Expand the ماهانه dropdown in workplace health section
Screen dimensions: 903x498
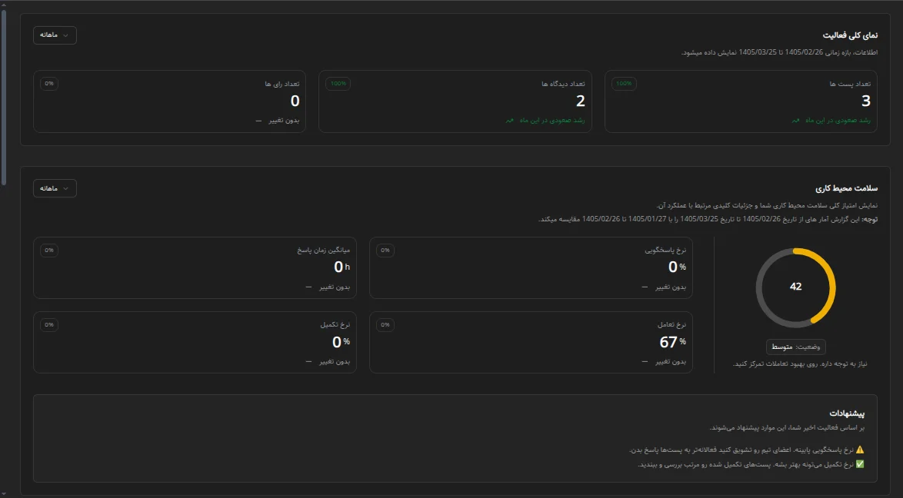55,188
